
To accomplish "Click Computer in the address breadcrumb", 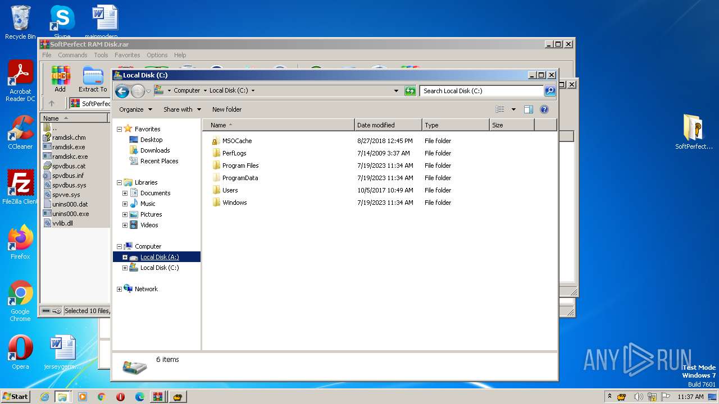I will pos(186,91).
